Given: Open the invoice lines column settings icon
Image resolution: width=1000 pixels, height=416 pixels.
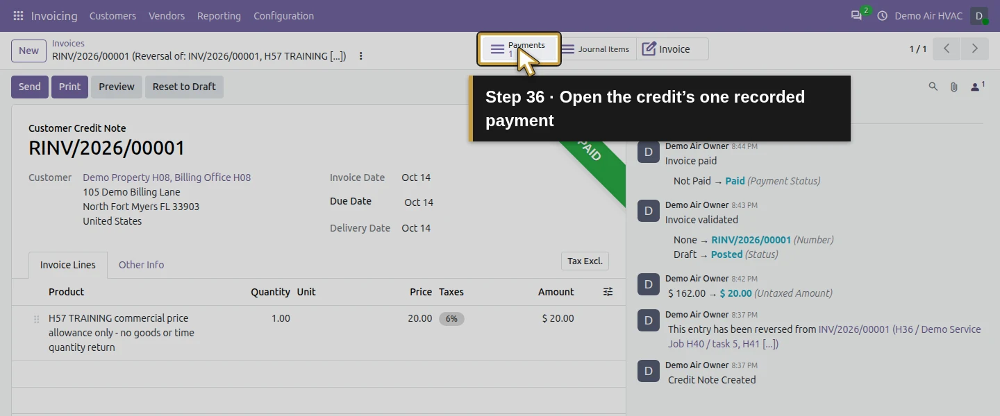Looking at the screenshot, I should click(x=608, y=292).
